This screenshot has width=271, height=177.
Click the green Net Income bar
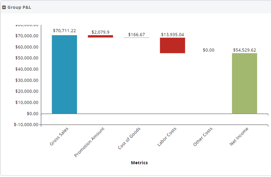(244, 83)
